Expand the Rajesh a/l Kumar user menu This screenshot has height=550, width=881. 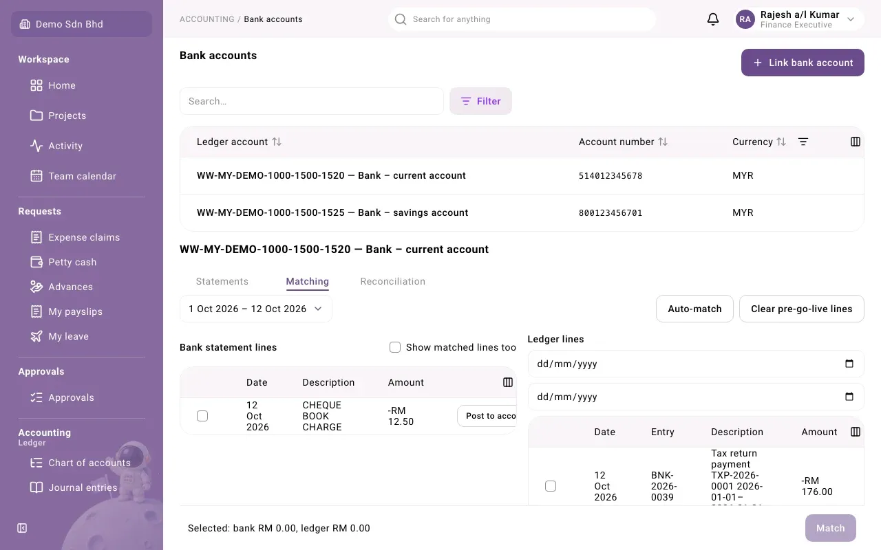point(799,19)
